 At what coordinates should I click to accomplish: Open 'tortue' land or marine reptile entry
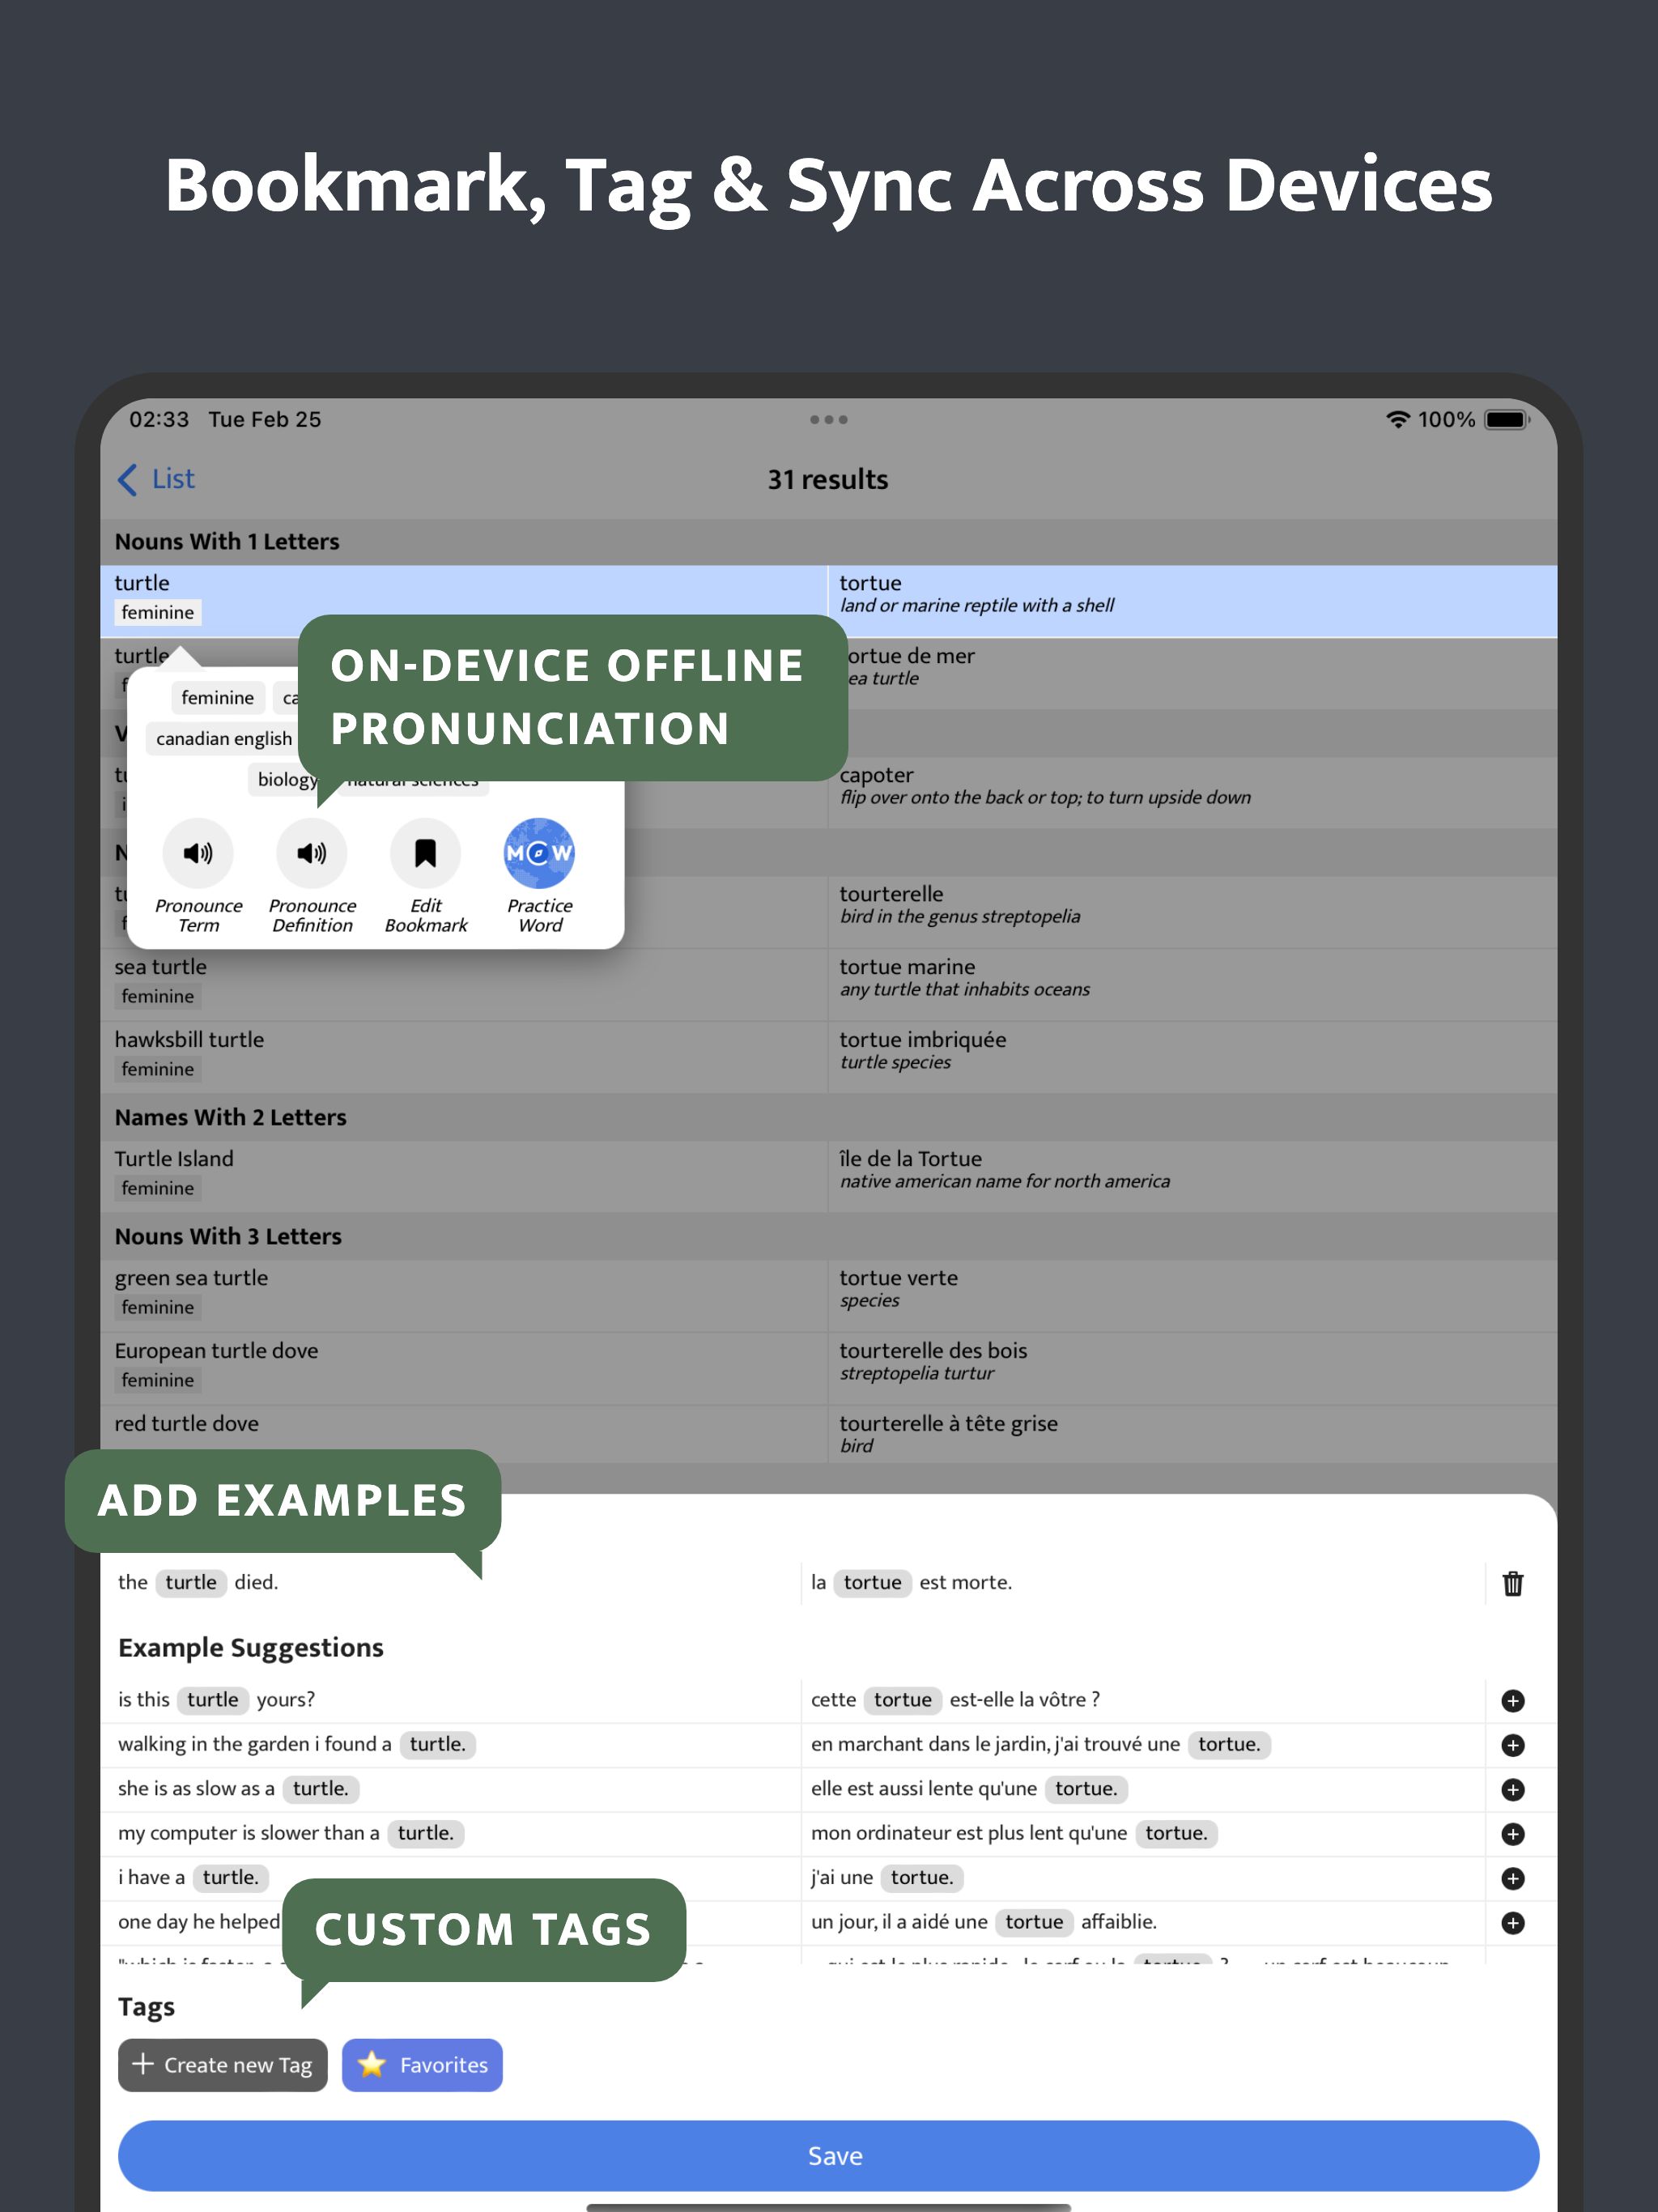pyautogui.click(x=1192, y=601)
